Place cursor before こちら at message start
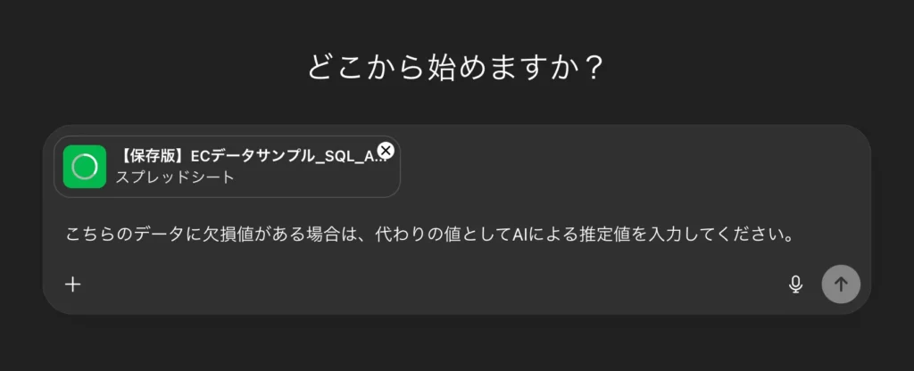914x371 pixels. pyautogui.click(x=66, y=236)
